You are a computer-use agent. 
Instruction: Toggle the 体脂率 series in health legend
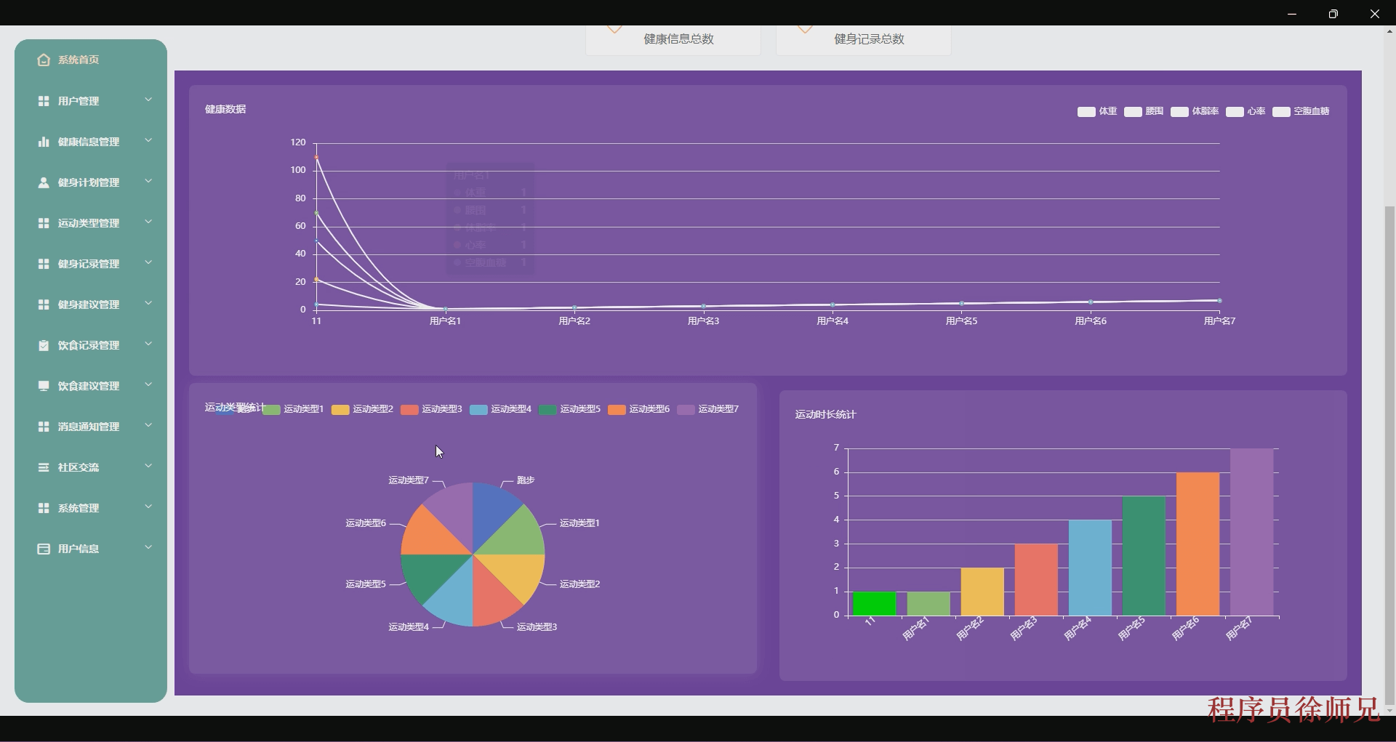[x=1195, y=111]
